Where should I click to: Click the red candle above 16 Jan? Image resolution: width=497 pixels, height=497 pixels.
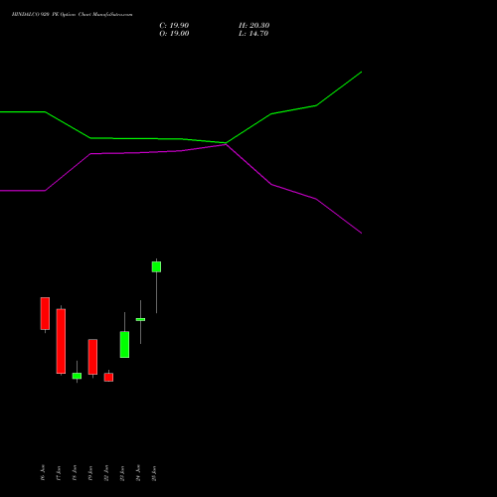[45, 313]
